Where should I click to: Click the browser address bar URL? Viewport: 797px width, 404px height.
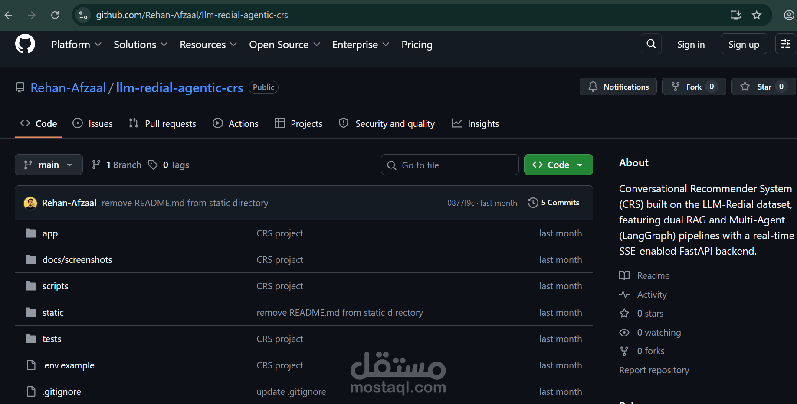192,15
